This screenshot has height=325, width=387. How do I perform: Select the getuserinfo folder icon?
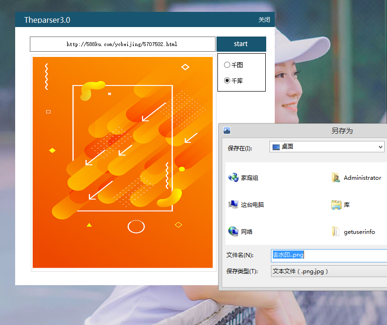click(x=336, y=232)
